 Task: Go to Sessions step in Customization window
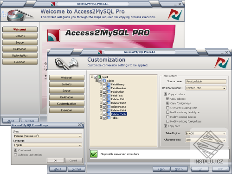point(67,84)
